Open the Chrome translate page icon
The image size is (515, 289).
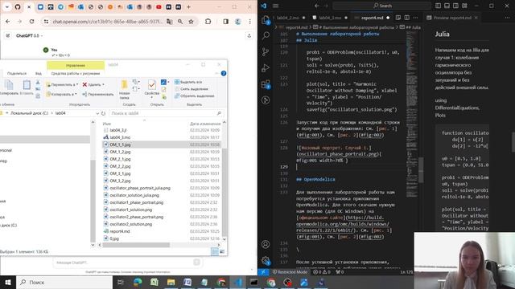pyautogui.click(x=170, y=22)
